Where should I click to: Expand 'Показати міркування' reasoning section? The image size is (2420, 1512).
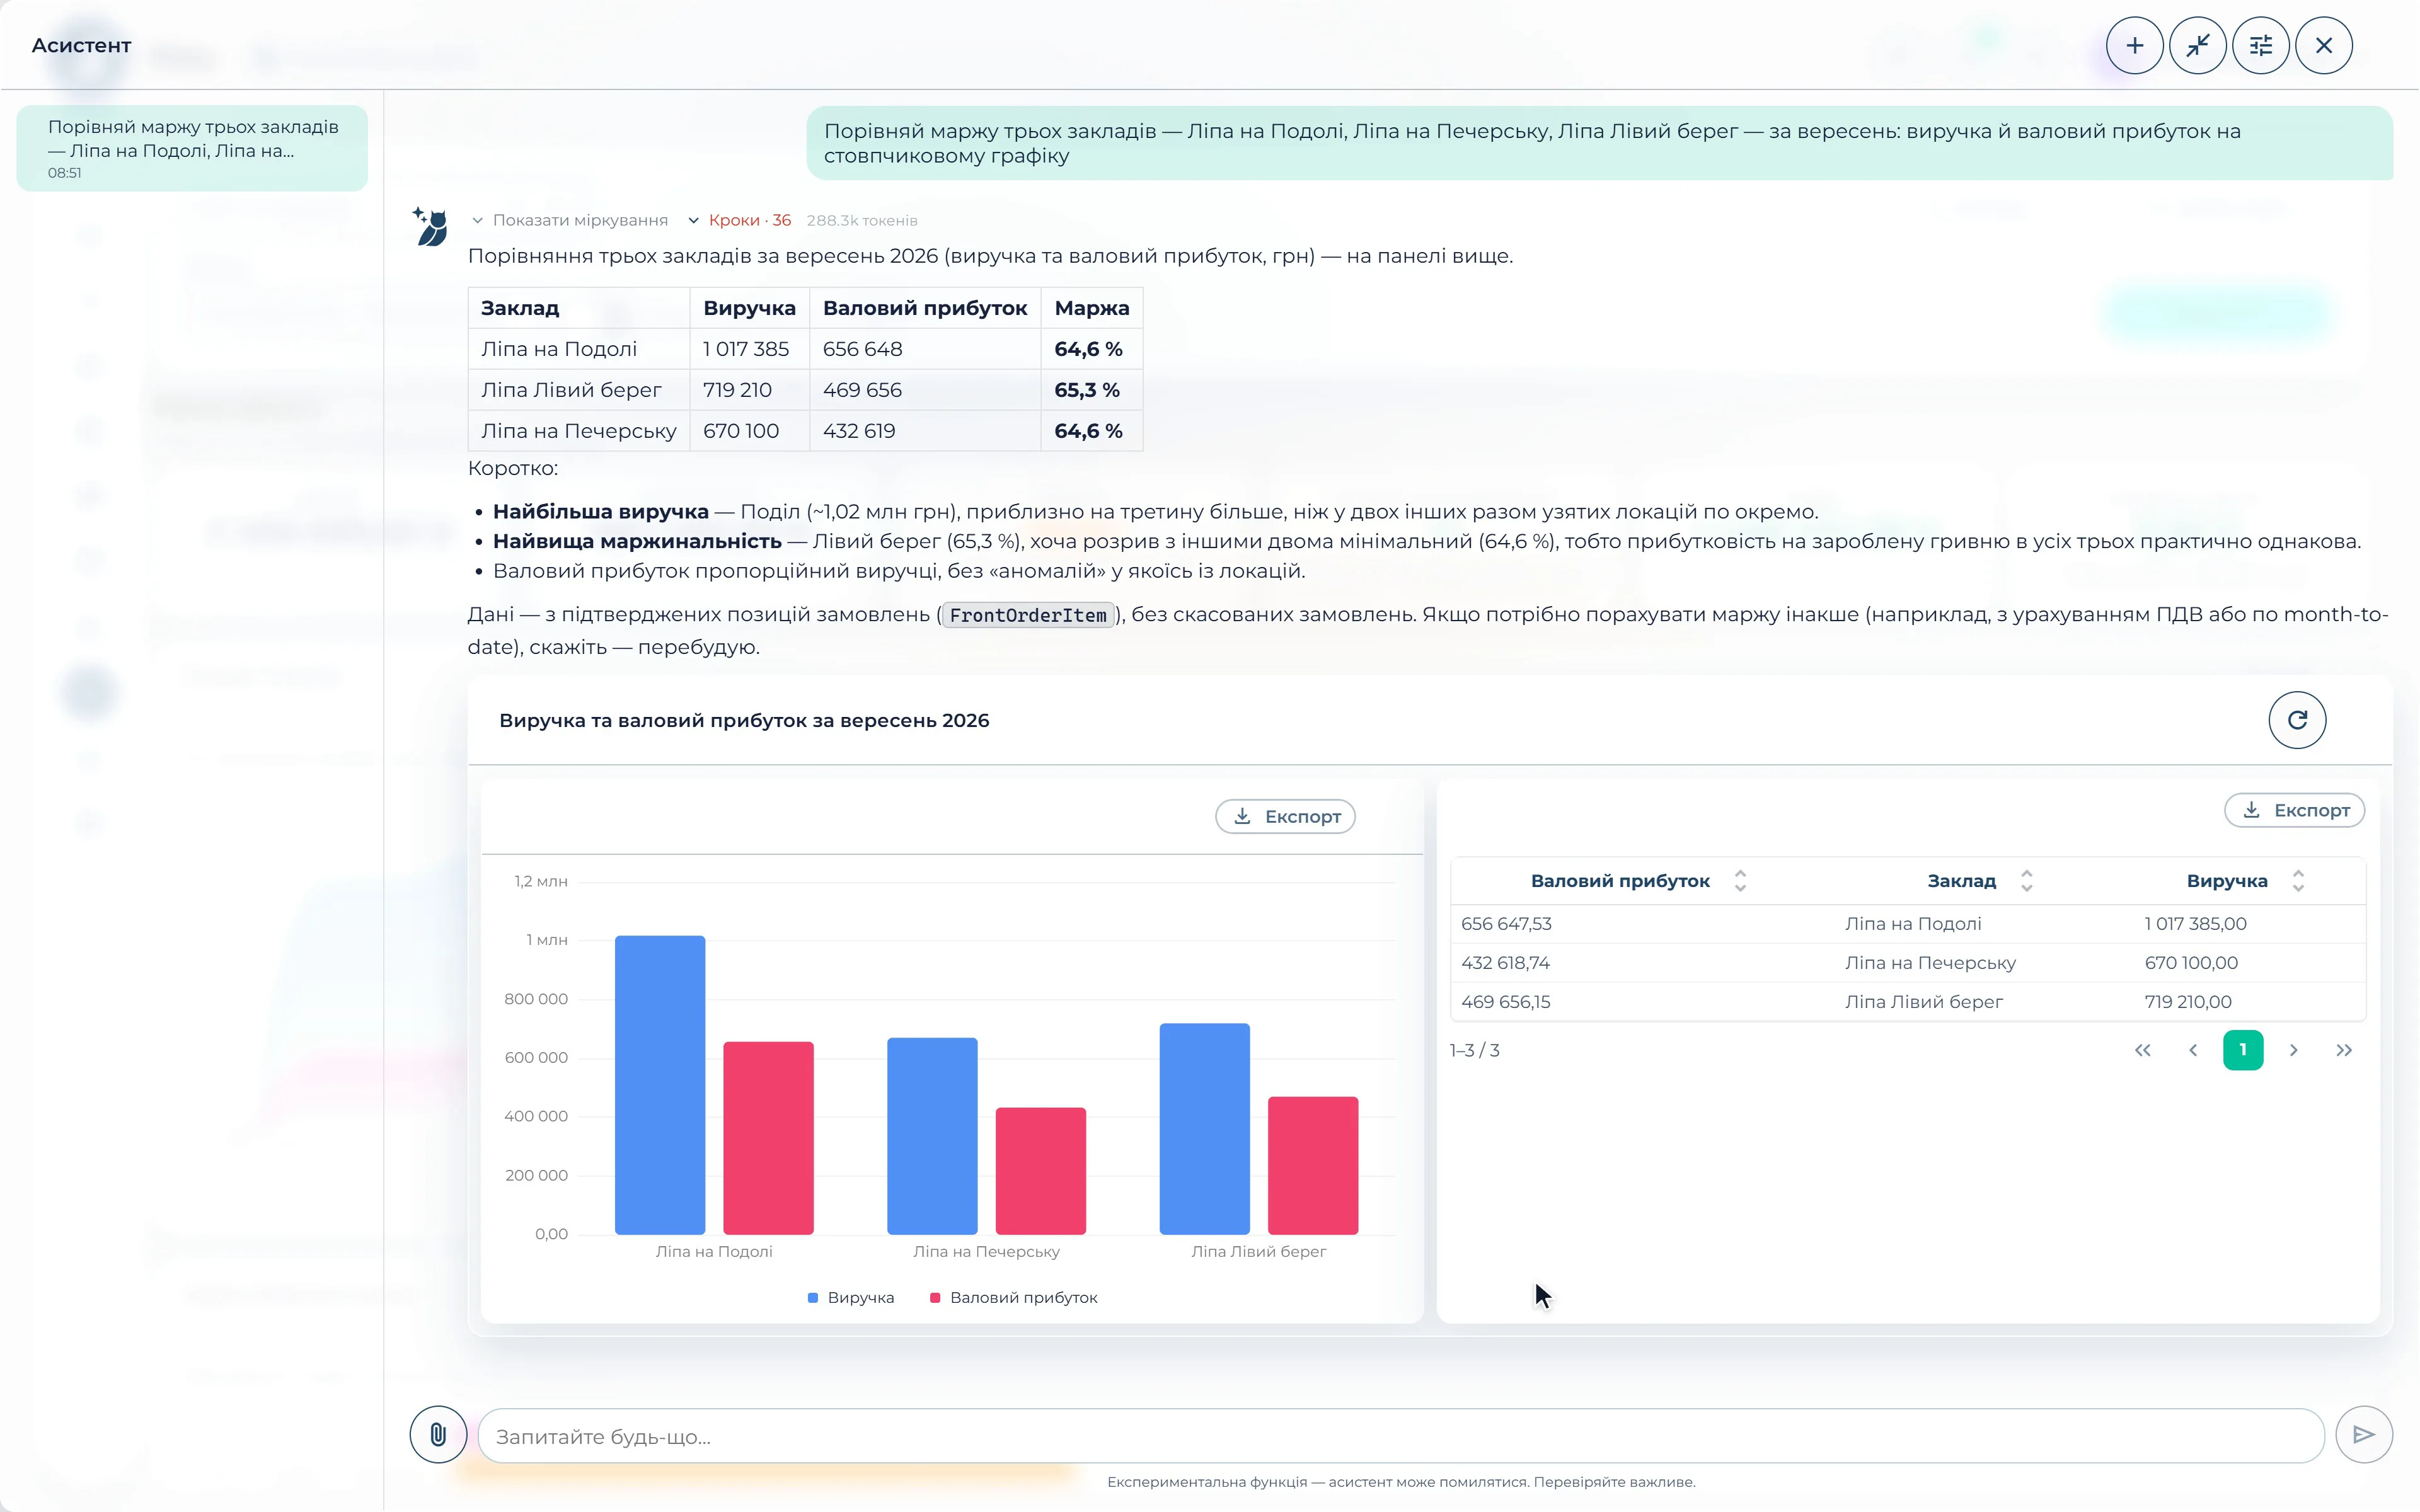[x=570, y=220]
